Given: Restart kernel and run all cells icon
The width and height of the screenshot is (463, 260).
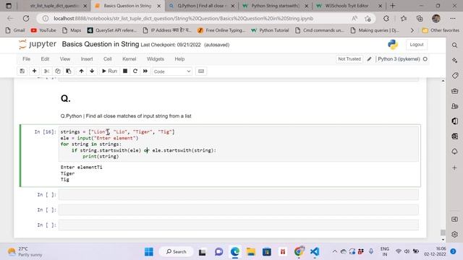Looking at the screenshot, I should coord(145,71).
